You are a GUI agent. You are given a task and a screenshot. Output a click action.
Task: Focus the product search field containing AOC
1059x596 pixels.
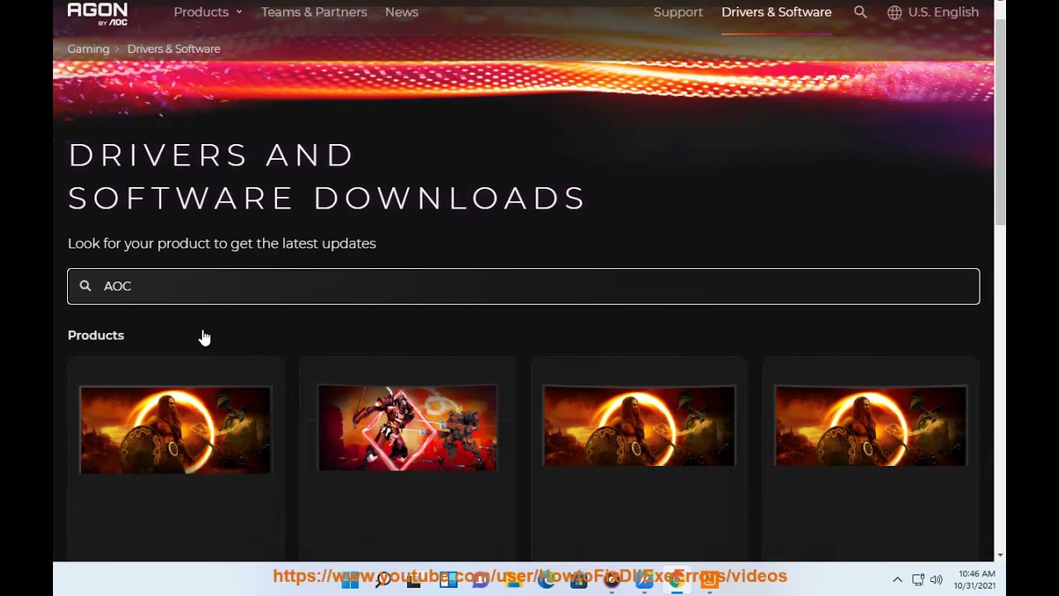tap(524, 286)
